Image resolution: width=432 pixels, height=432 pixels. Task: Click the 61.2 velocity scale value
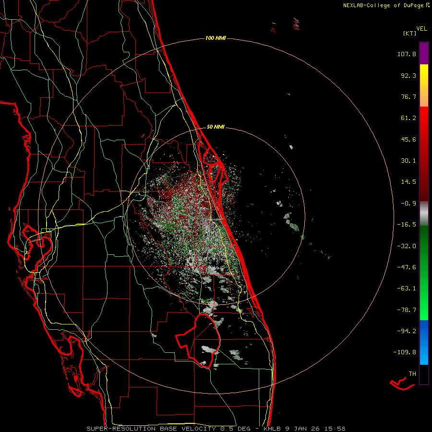pos(408,118)
